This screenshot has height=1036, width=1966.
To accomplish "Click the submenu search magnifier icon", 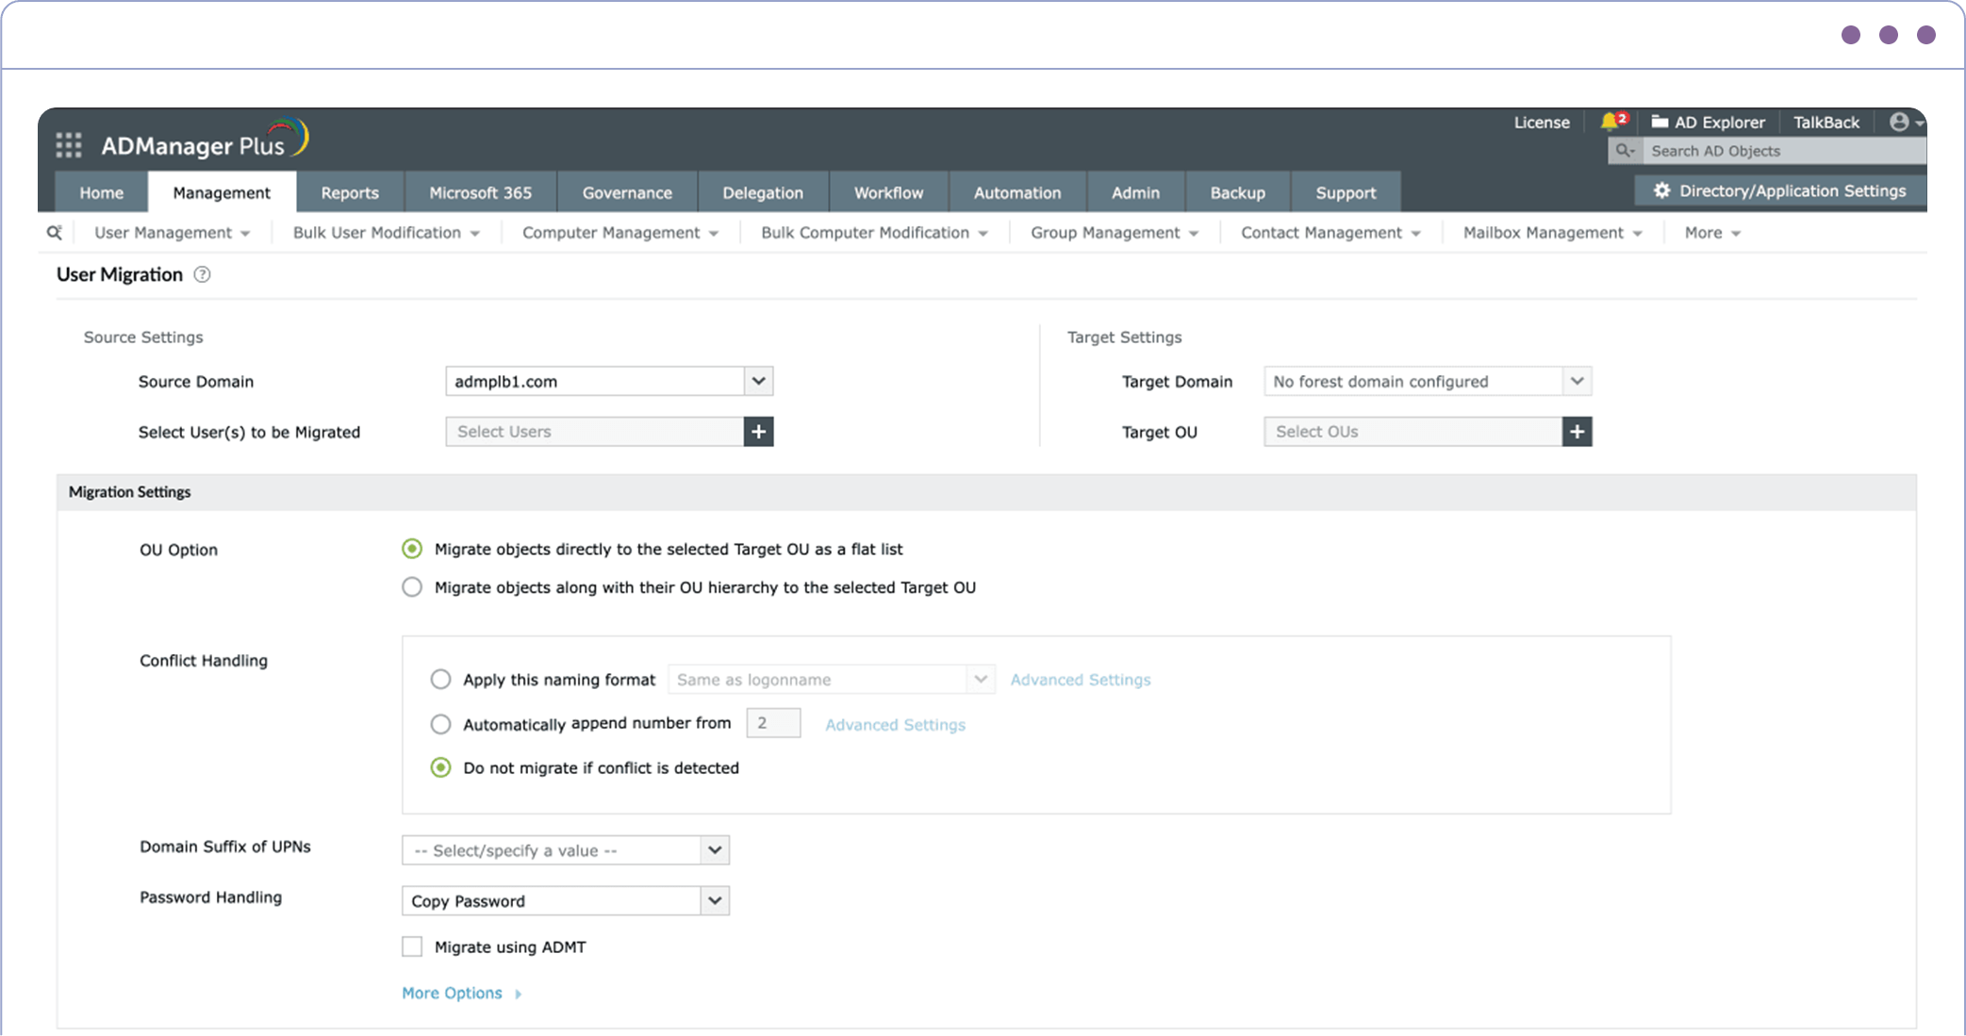I will click(55, 233).
